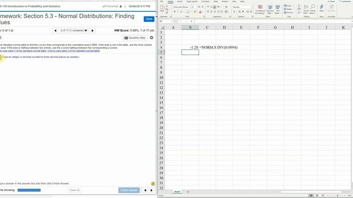Click the AutoSum sigma icon
Screen dimensions: 353x198
click(299, 5)
